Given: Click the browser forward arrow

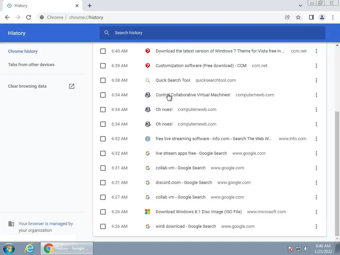Looking at the screenshot, I should 18,17.
